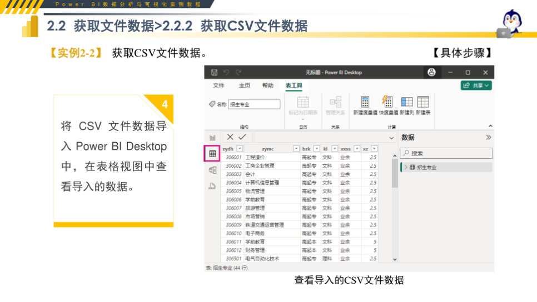
Task: Click cell 306001 in zydh column
Action: [x=233, y=157]
